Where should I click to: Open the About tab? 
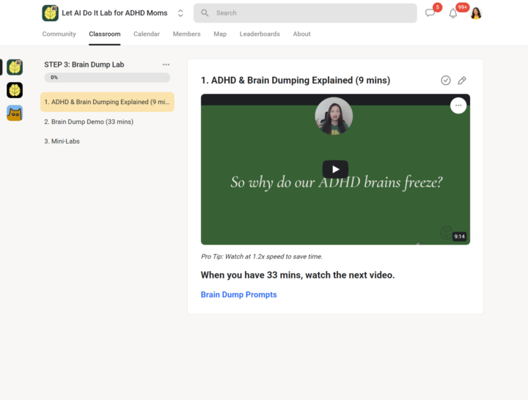pos(301,34)
